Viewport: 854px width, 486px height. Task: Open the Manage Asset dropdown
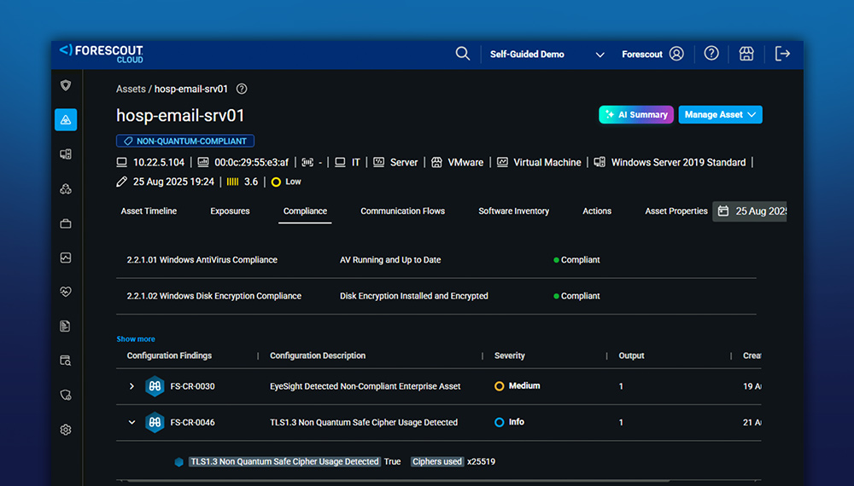click(x=720, y=115)
